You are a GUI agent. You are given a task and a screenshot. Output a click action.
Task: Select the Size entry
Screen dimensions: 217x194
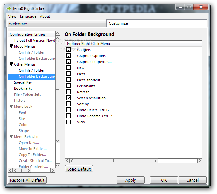[x=22, y=119]
